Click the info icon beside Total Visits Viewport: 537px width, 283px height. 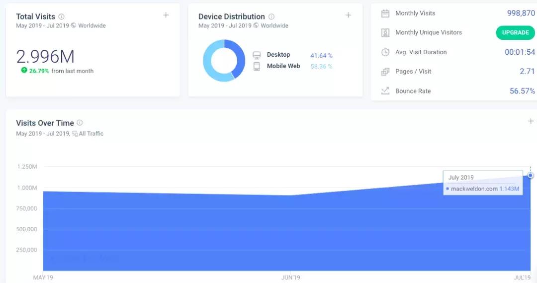click(61, 17)
